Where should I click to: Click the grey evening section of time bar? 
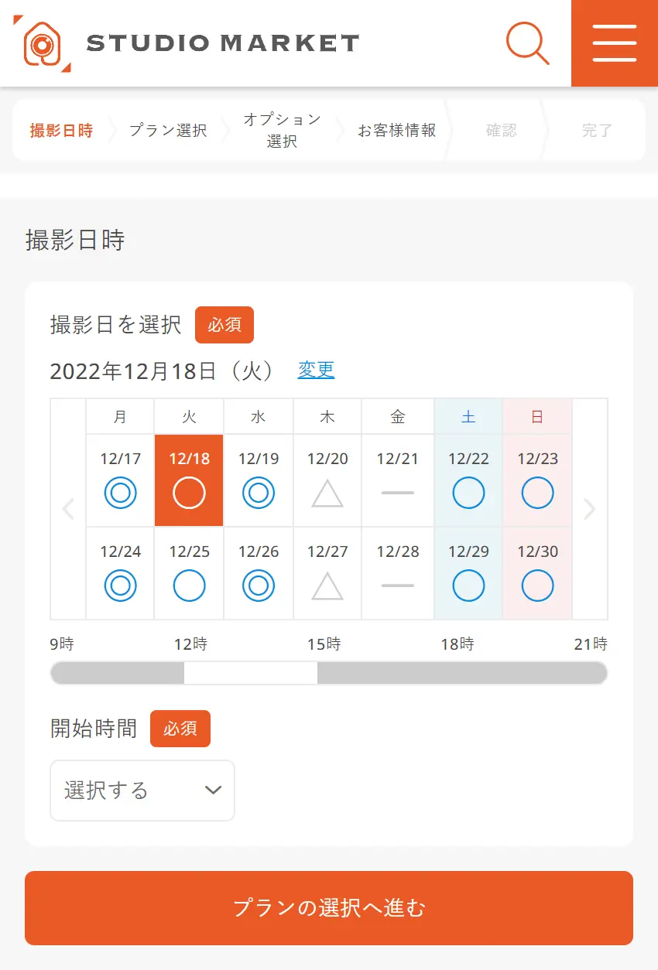462,673
